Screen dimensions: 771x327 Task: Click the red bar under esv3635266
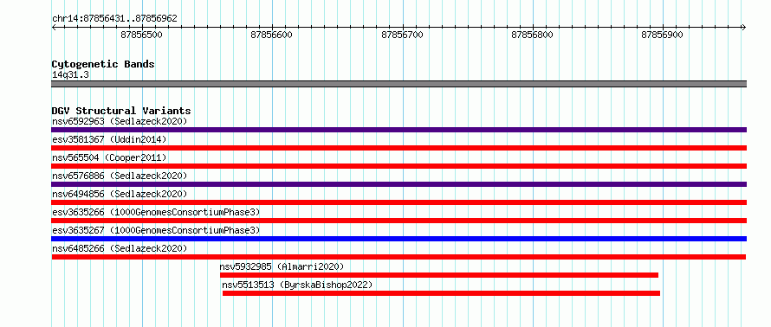(x=398, y=221)
